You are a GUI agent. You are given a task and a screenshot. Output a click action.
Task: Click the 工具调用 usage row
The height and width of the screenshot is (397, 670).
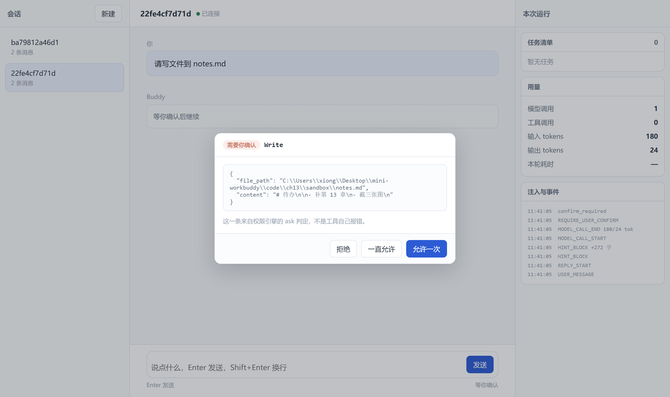pyautogui.click(x=593, y=122)
